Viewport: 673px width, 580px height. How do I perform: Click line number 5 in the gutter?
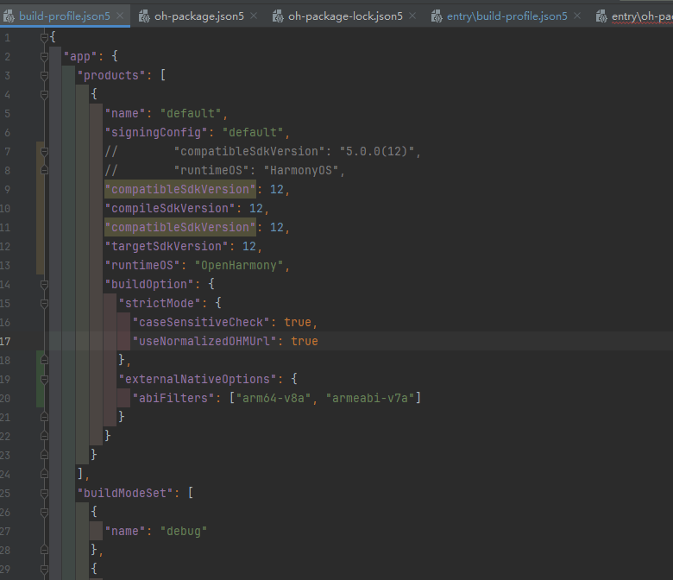(x=7, y=113)
